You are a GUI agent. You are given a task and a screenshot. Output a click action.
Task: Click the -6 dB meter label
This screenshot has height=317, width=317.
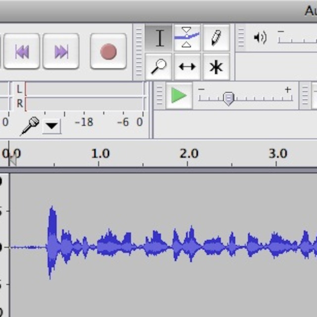pyautogui.click(x=123, y=122)
